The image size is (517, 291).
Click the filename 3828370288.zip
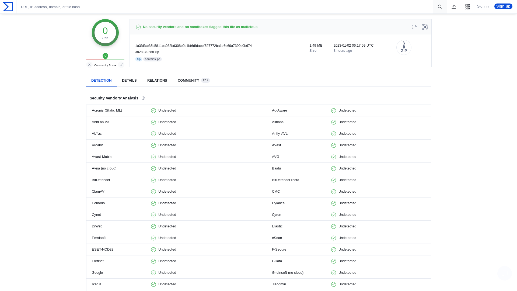pyautogui.click(x=147, y=52)
